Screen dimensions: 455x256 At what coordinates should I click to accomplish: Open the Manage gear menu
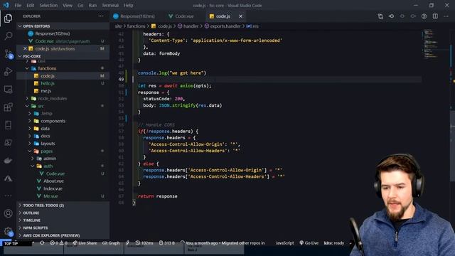[x=8, y=231]
